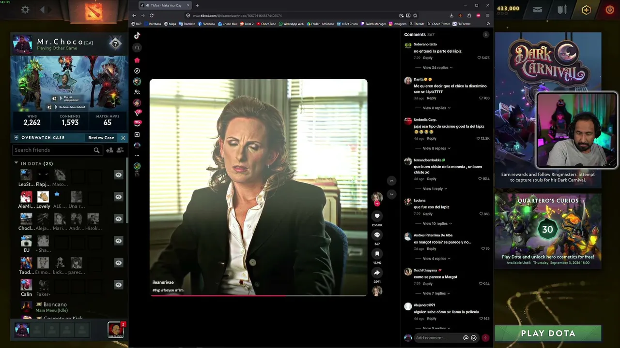Expand View 8 replies under Umbrella Corp.
The height and width of the screenshot is (348, 620).
tap(436, 148)
